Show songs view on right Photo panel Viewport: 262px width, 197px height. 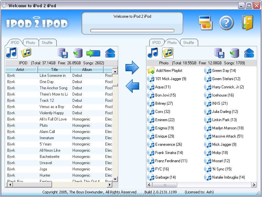(x=153, y=53)
